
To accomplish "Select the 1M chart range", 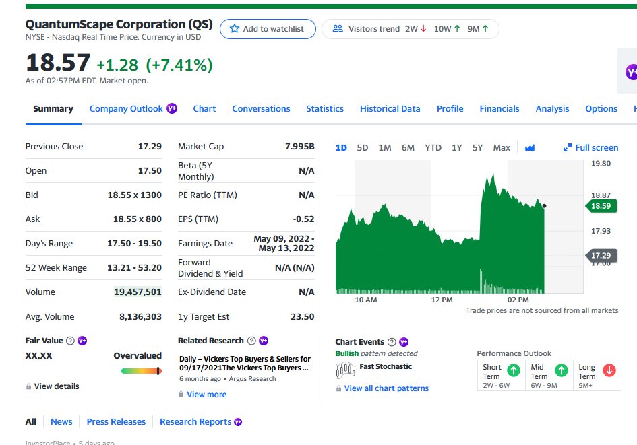I will tap(385, 147).
